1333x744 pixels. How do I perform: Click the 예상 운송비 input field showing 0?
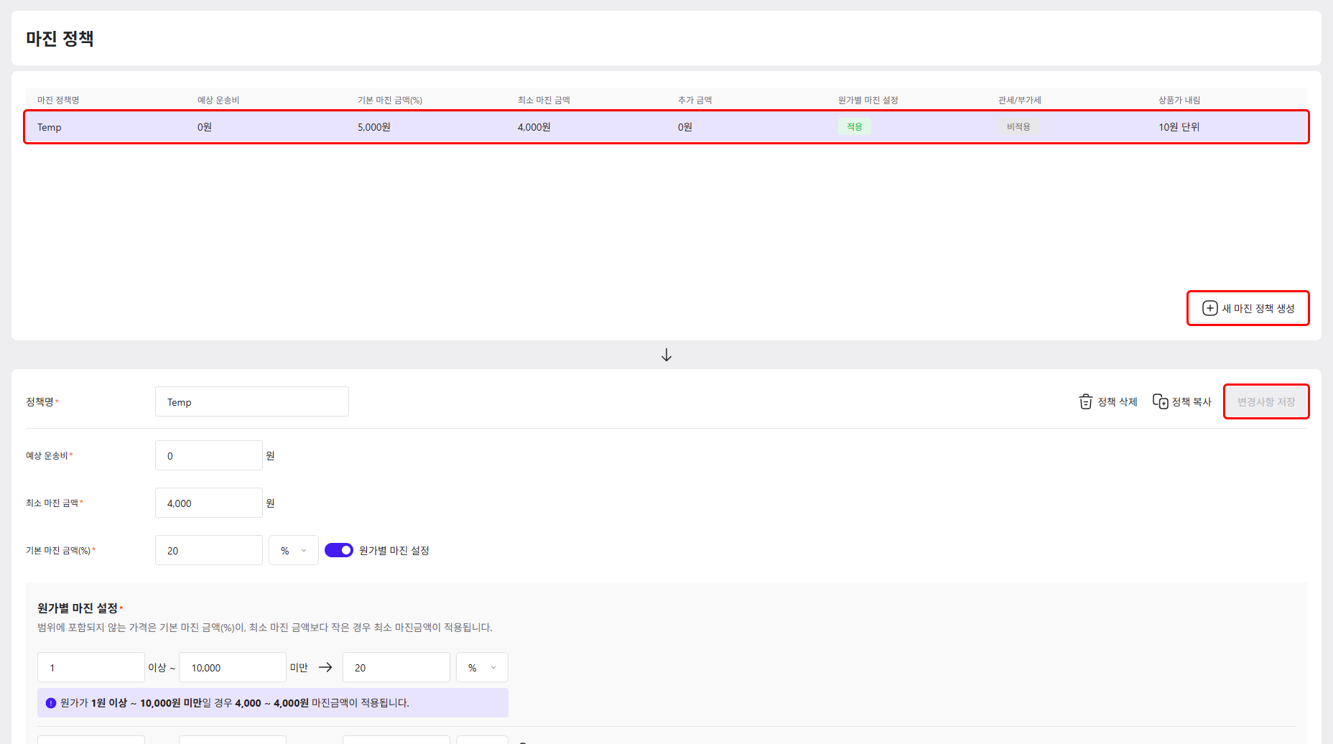(x=209, y=455)
